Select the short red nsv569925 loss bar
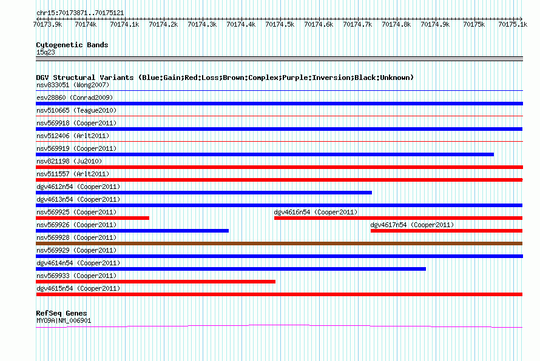Image resolution: width=540 pixels, height=361 pixels. [x=92, y=218]
